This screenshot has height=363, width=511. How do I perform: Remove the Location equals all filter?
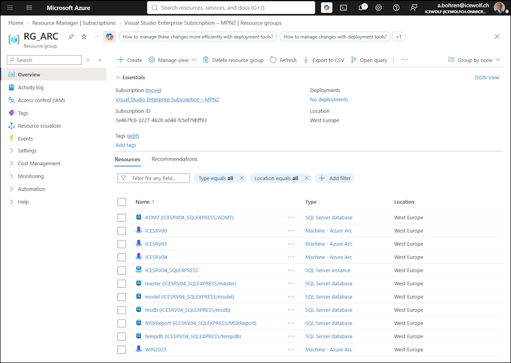point(306,178)
